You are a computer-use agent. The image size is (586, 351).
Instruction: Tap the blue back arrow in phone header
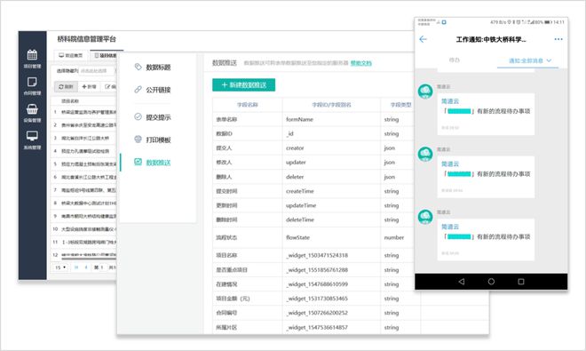pyautogui.click(x=423, y=39)
